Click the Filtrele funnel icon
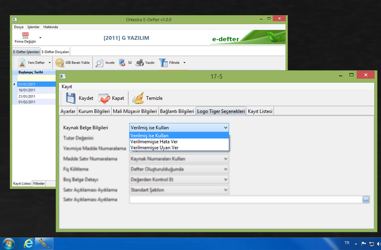 [x=163, y=63]
